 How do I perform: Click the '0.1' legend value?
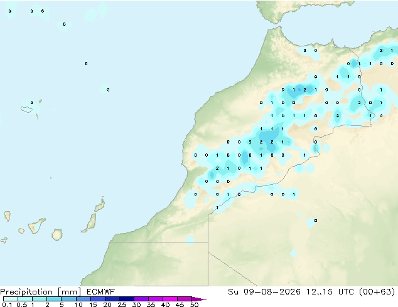(8, 304)
